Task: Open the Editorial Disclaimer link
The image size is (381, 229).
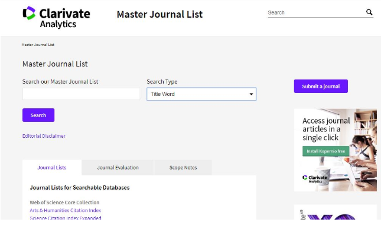Action: [x=44, y=136]
